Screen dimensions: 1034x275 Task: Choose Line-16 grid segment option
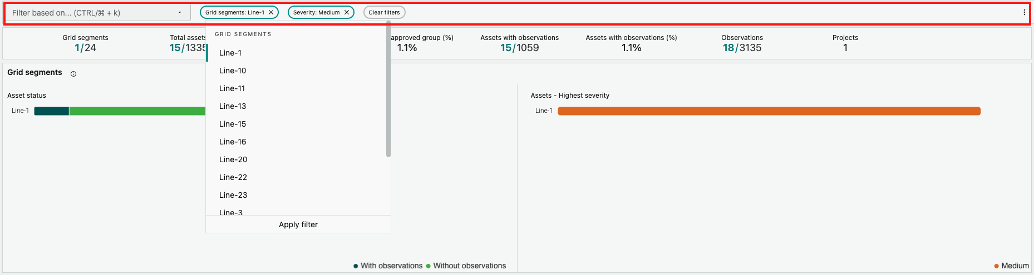pos(233,142)
